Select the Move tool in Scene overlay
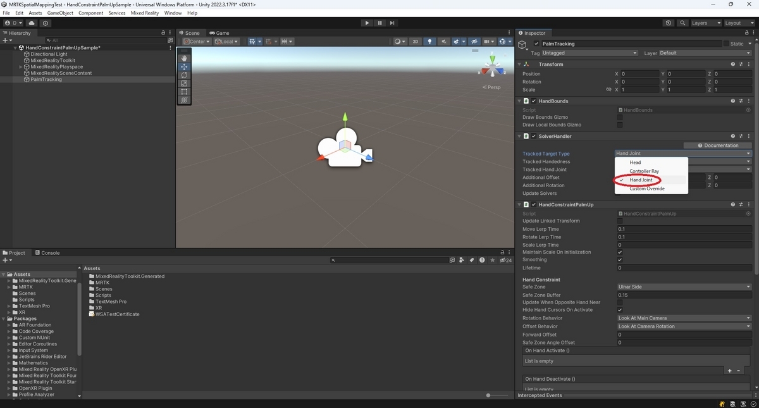This screenshot has height=408, width=759. 184,66
